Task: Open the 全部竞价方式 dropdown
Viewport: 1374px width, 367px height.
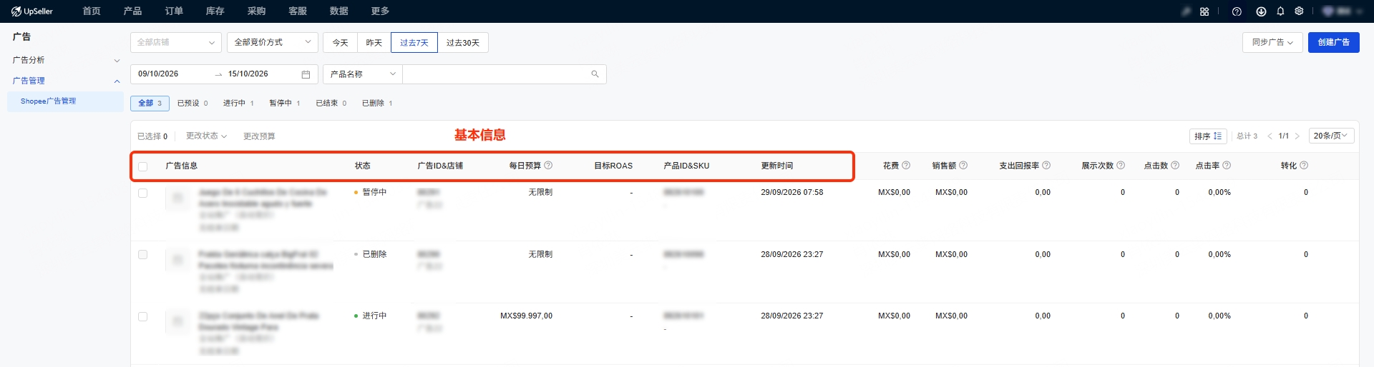Action: [273, 42]
